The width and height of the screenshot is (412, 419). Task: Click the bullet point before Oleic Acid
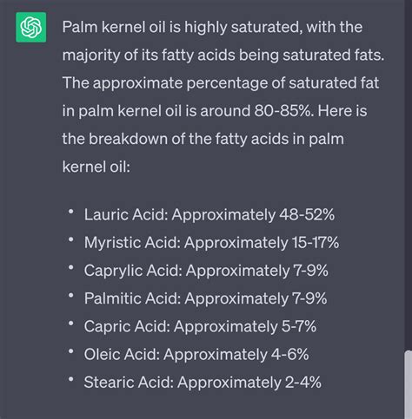(70, 351)
